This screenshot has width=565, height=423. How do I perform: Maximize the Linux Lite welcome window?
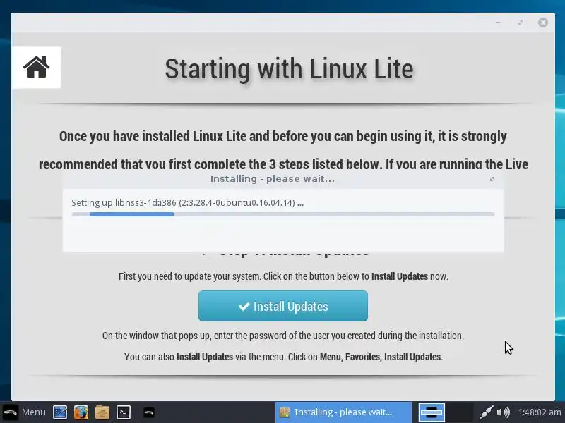pyautogui.click(x=521, y=23)
